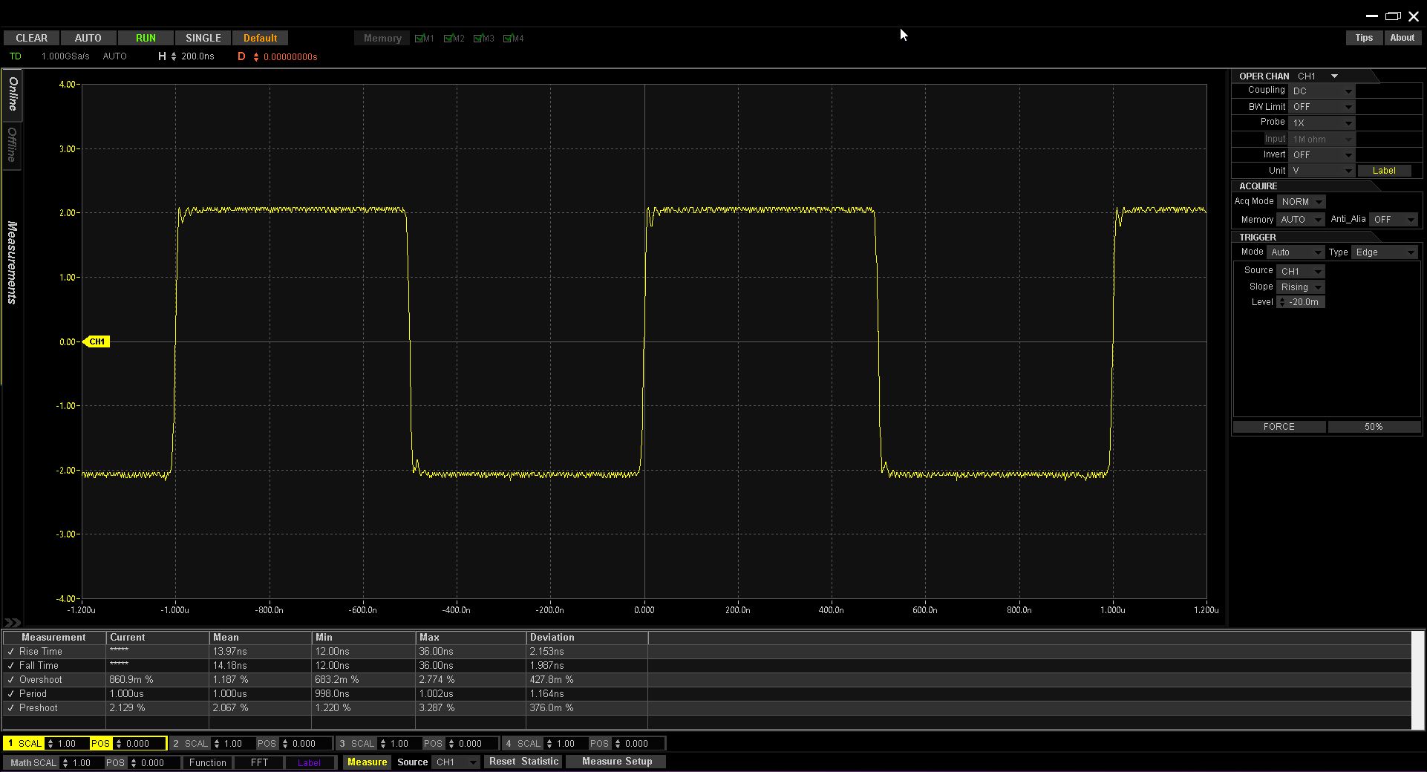Click the Math SCAL button

[x=33, y=762]
